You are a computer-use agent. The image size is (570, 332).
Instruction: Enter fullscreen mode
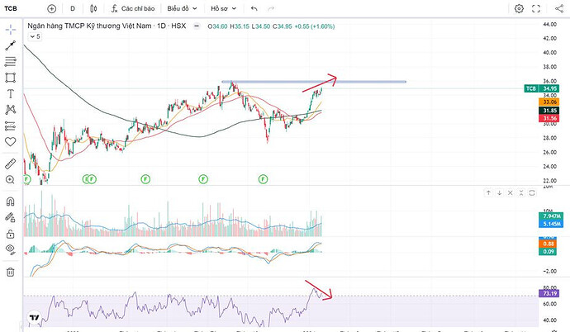point(536,8)
